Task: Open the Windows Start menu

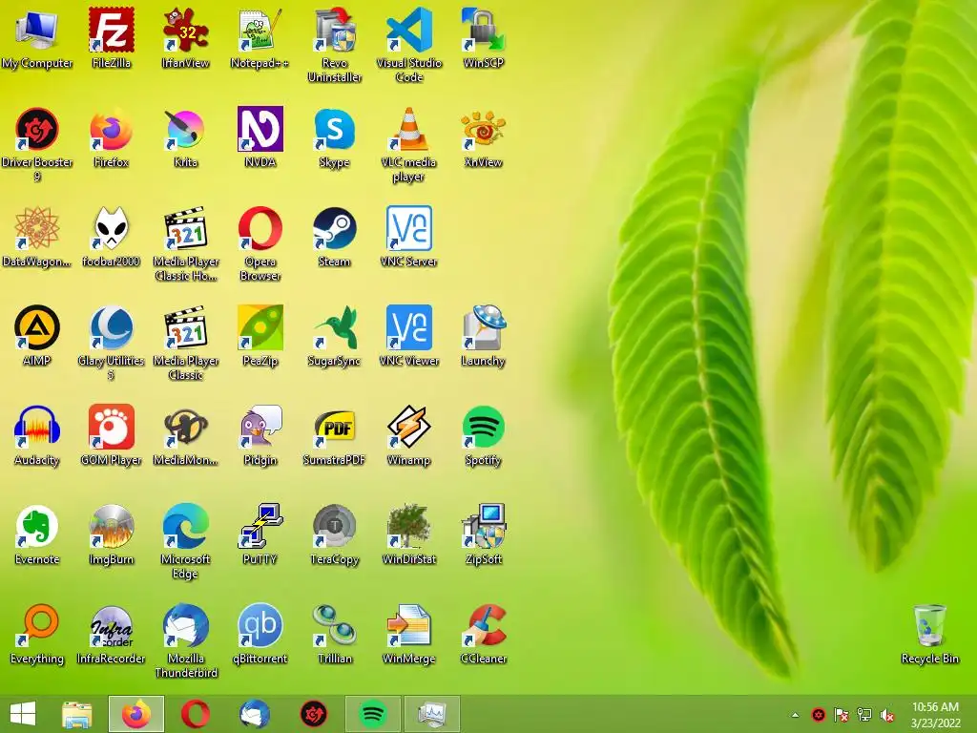Action: pos(23,714)
